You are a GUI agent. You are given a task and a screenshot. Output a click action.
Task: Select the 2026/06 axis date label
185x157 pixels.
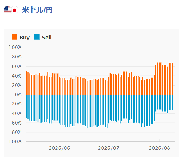(59, 148)
